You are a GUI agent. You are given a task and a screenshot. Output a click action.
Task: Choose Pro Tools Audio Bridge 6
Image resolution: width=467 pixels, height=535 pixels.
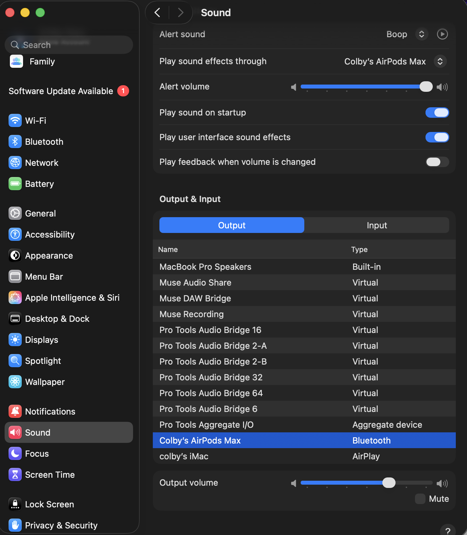(x=304, y=409)
